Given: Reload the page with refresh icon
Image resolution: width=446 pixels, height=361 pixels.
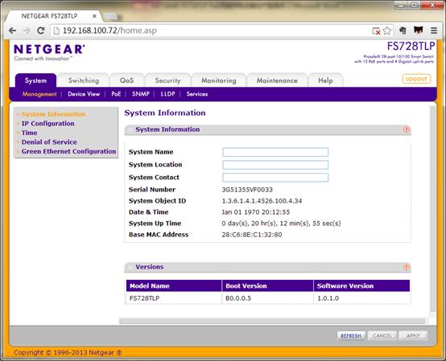Looking at the screenshot, I should click(41, 31).
